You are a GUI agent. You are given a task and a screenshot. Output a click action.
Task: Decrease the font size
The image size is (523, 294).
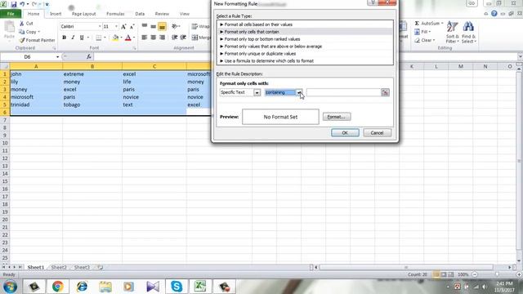click(132, 26)
